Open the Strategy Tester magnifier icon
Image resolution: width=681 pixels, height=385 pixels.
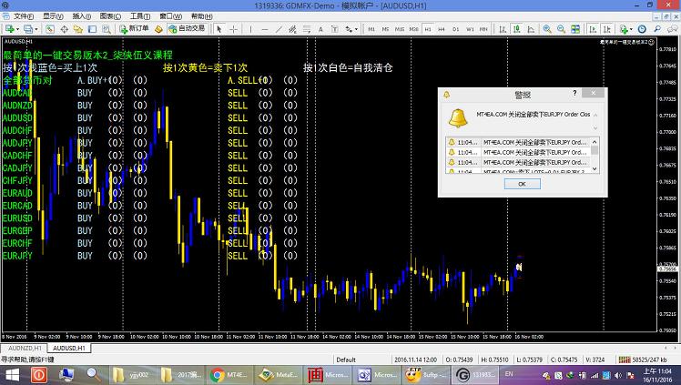(x=106, y=29)
